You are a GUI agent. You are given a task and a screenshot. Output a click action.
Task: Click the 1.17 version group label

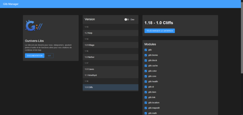(86, 63)
